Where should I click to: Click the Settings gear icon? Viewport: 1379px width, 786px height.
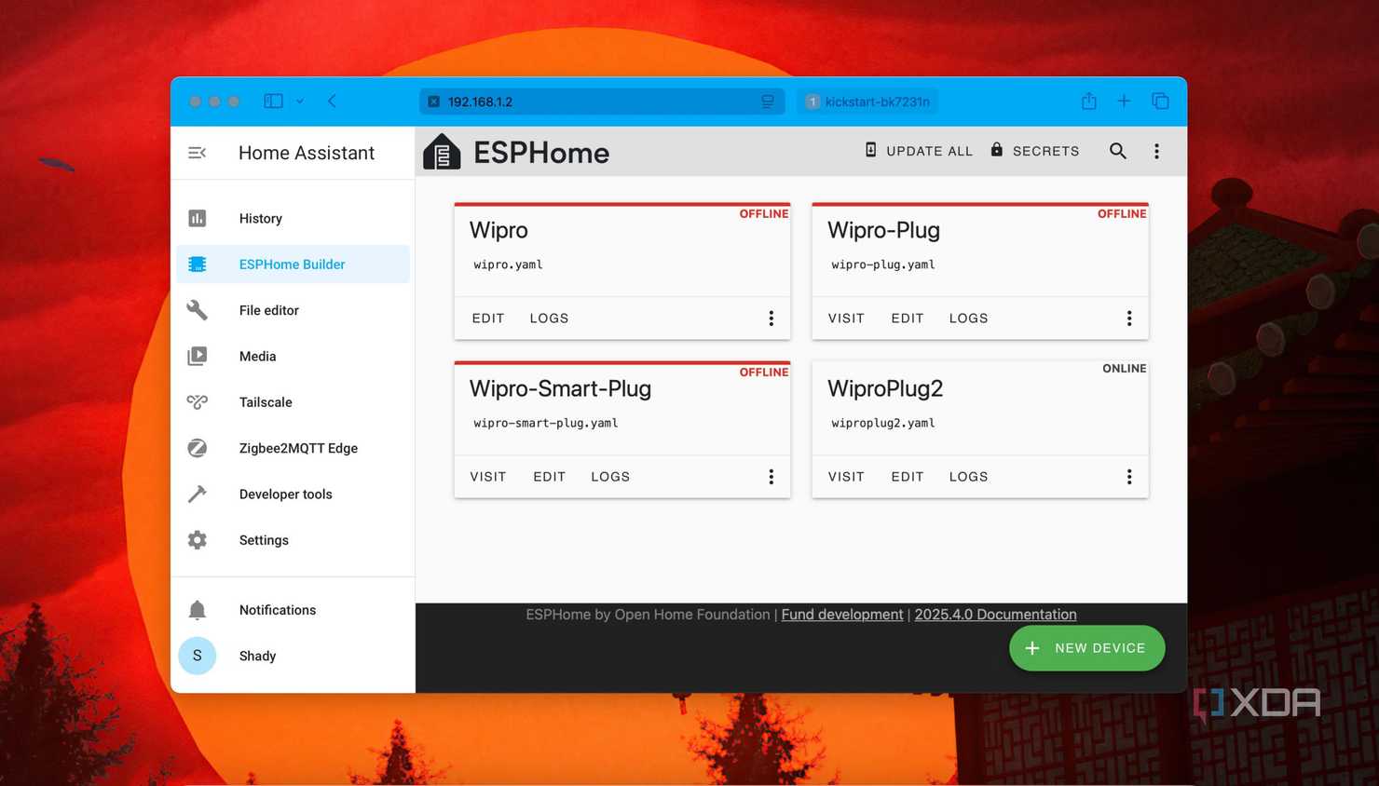pos(198,540)
